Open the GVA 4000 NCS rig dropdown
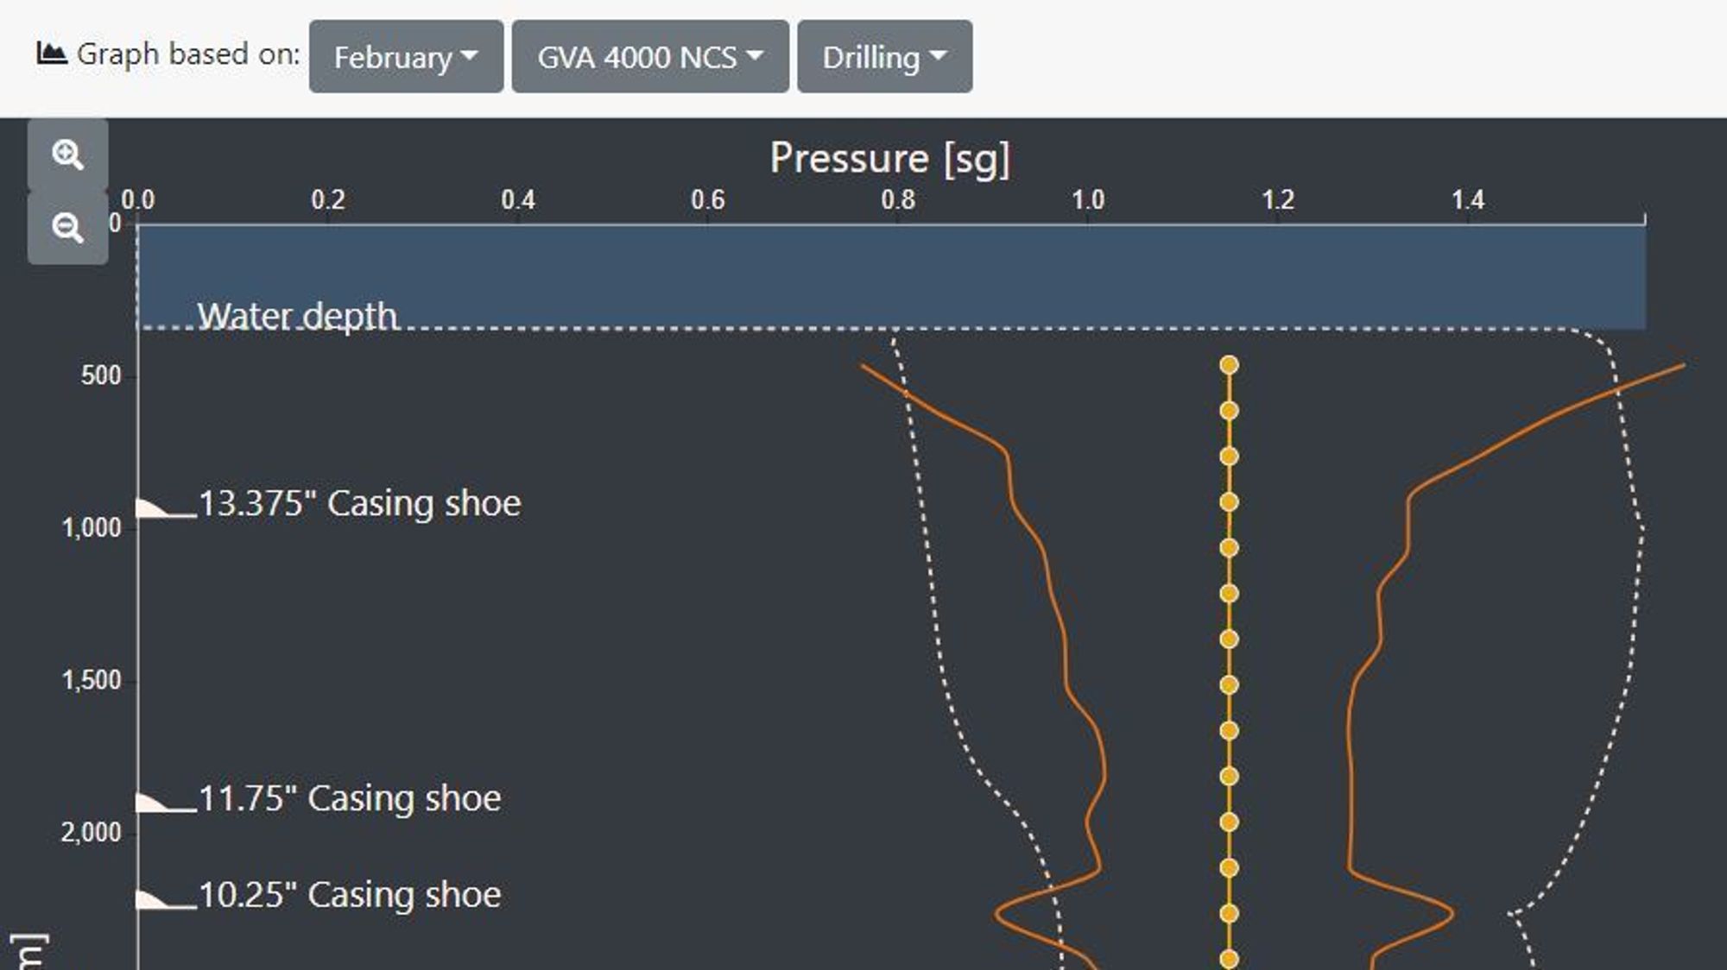This screenshot has width=1727, height=970. [x=650, y=57]
